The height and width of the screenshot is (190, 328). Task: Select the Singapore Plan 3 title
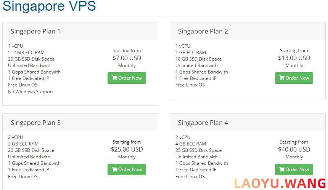click(x=35, y=123)
